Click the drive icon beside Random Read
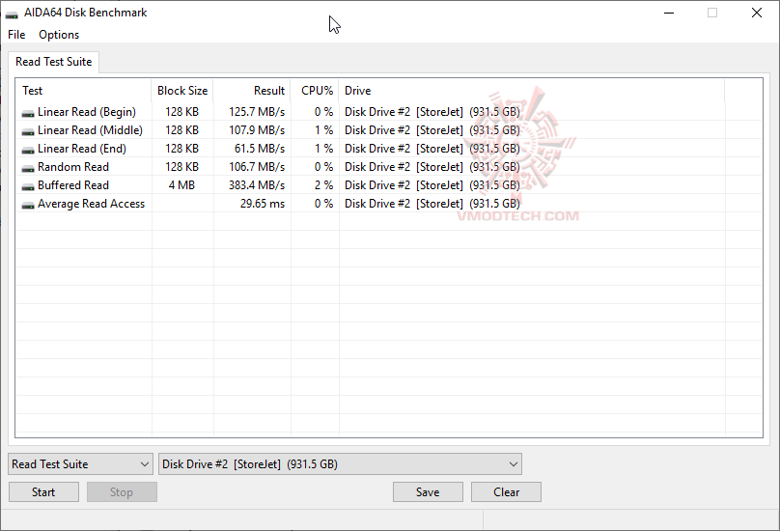Screen dimensions: 780x531 point(28,168)
